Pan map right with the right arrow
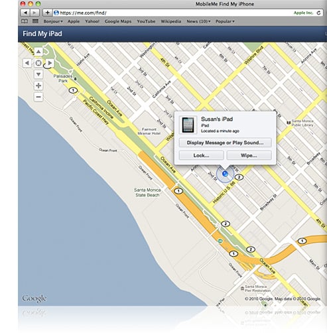327x333 pixels. tap(50, 63)
